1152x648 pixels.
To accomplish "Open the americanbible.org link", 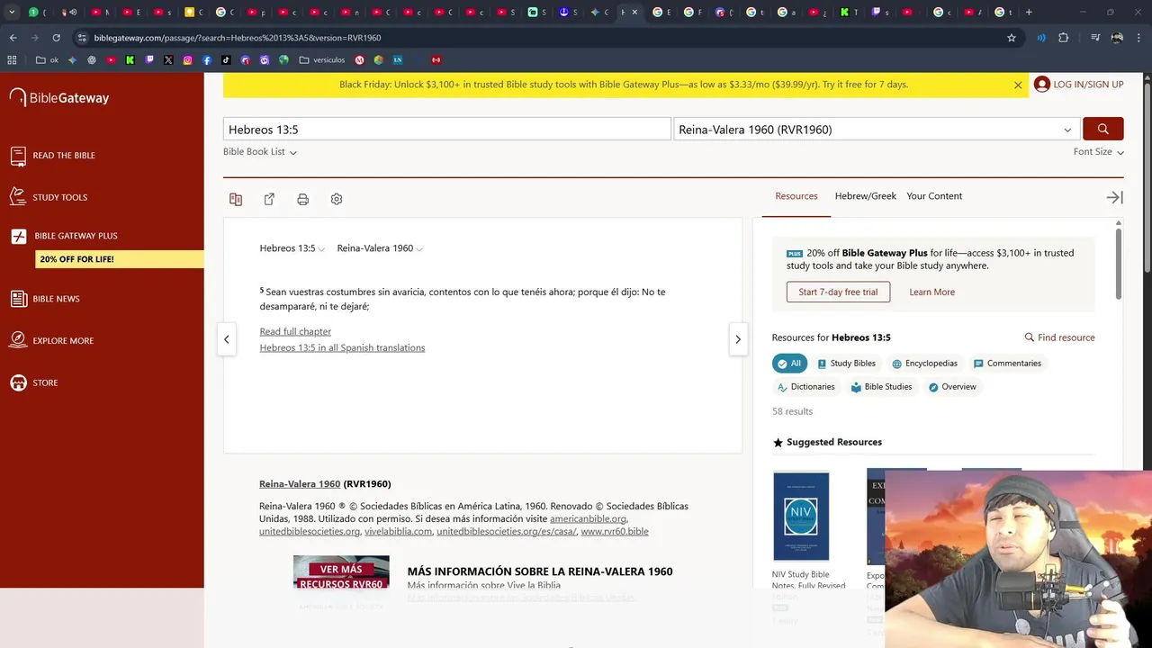I will click(x=588, y=519).
